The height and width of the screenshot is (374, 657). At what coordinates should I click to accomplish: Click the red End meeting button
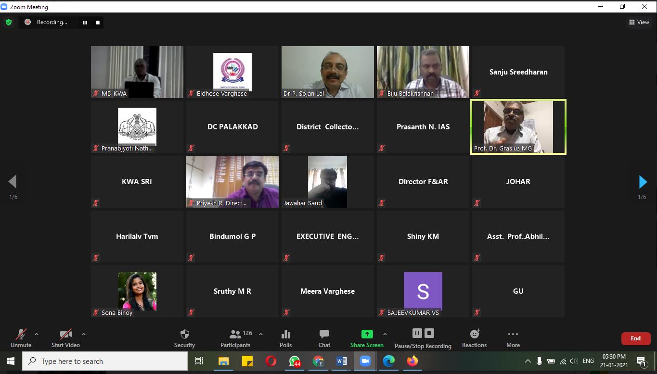pyautogui.click(x=635, y=338)
